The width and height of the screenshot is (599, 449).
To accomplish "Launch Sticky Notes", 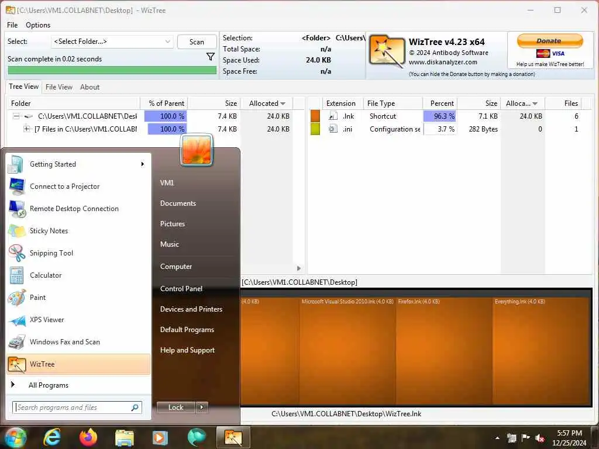I will coord(78,230).
